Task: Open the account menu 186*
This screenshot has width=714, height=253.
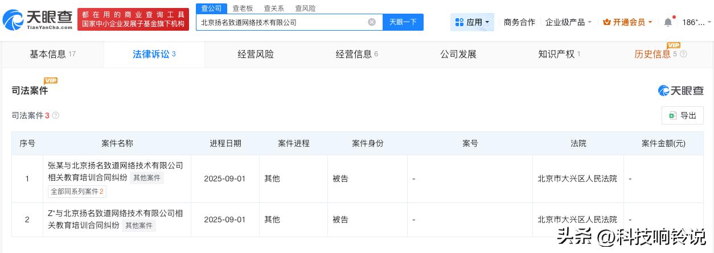Action: tap(696, 22)
